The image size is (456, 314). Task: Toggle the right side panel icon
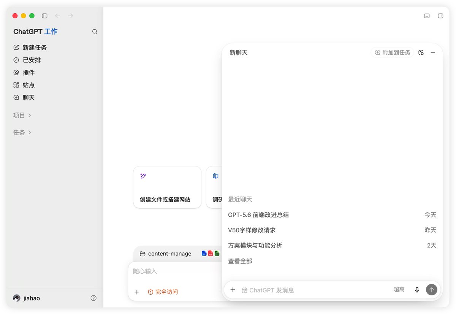[x=440, y=16]
